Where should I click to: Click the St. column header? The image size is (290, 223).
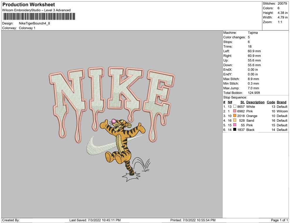[x=243, y=102]
